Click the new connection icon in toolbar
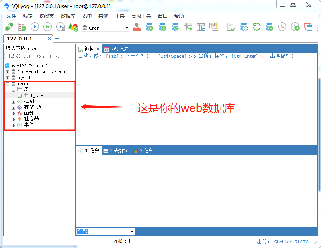 (x=9, y=27)
